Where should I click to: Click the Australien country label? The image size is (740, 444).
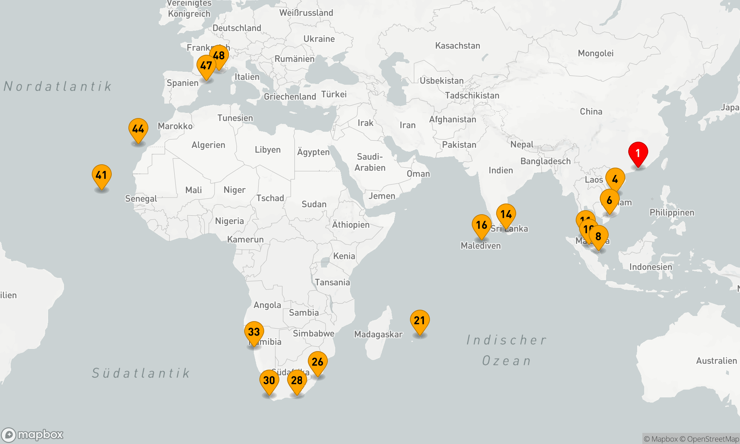tap(716, 361)
